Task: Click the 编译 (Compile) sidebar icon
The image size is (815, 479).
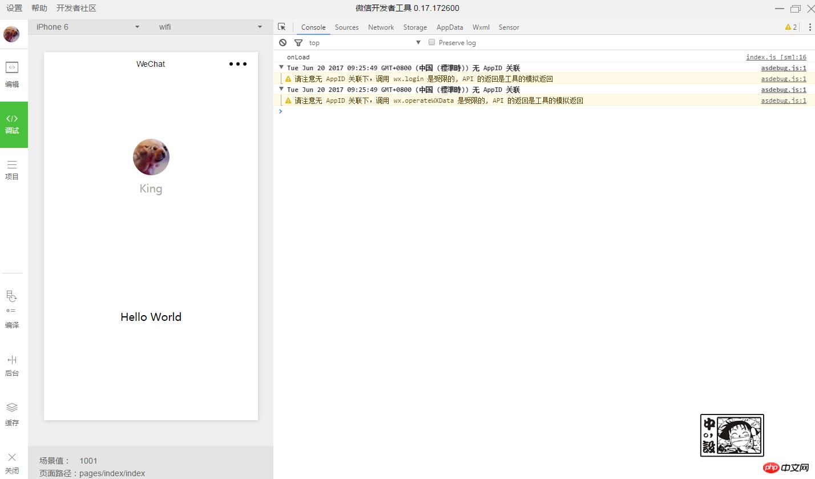Action: 12,309
